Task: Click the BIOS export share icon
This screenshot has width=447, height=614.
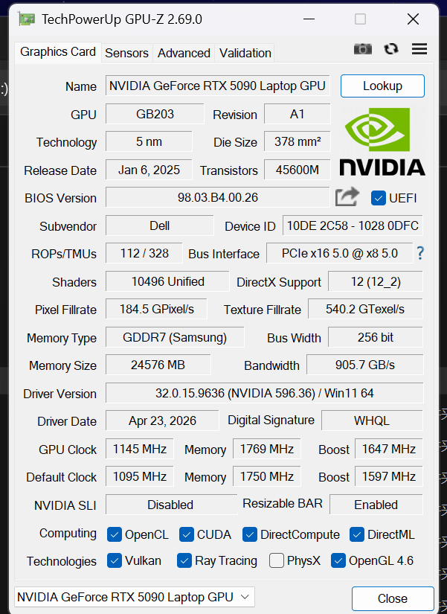Action: point(347,196)
